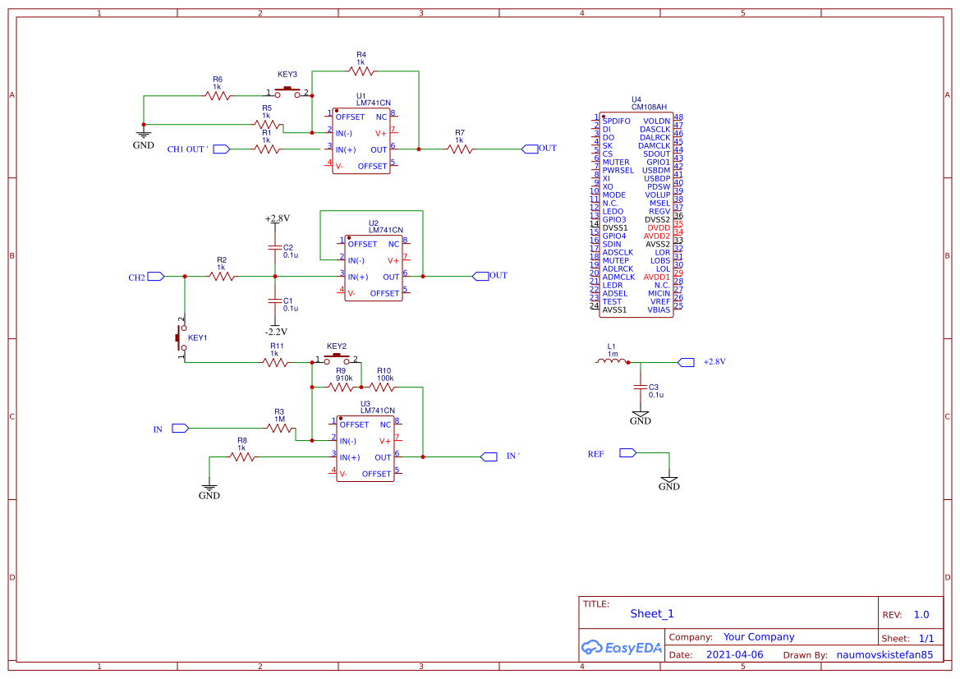Click the Sheet_1 title text
The width and height of the screenshot is (960, 679).
pos(651,613)
